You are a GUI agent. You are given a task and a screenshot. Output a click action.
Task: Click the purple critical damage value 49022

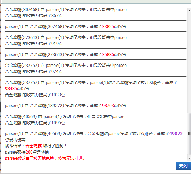pyautogui.click(x=176, y=134)
